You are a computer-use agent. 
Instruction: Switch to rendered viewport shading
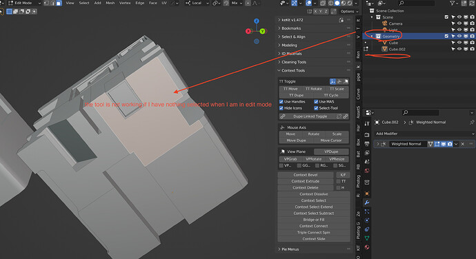click(350, 3)
